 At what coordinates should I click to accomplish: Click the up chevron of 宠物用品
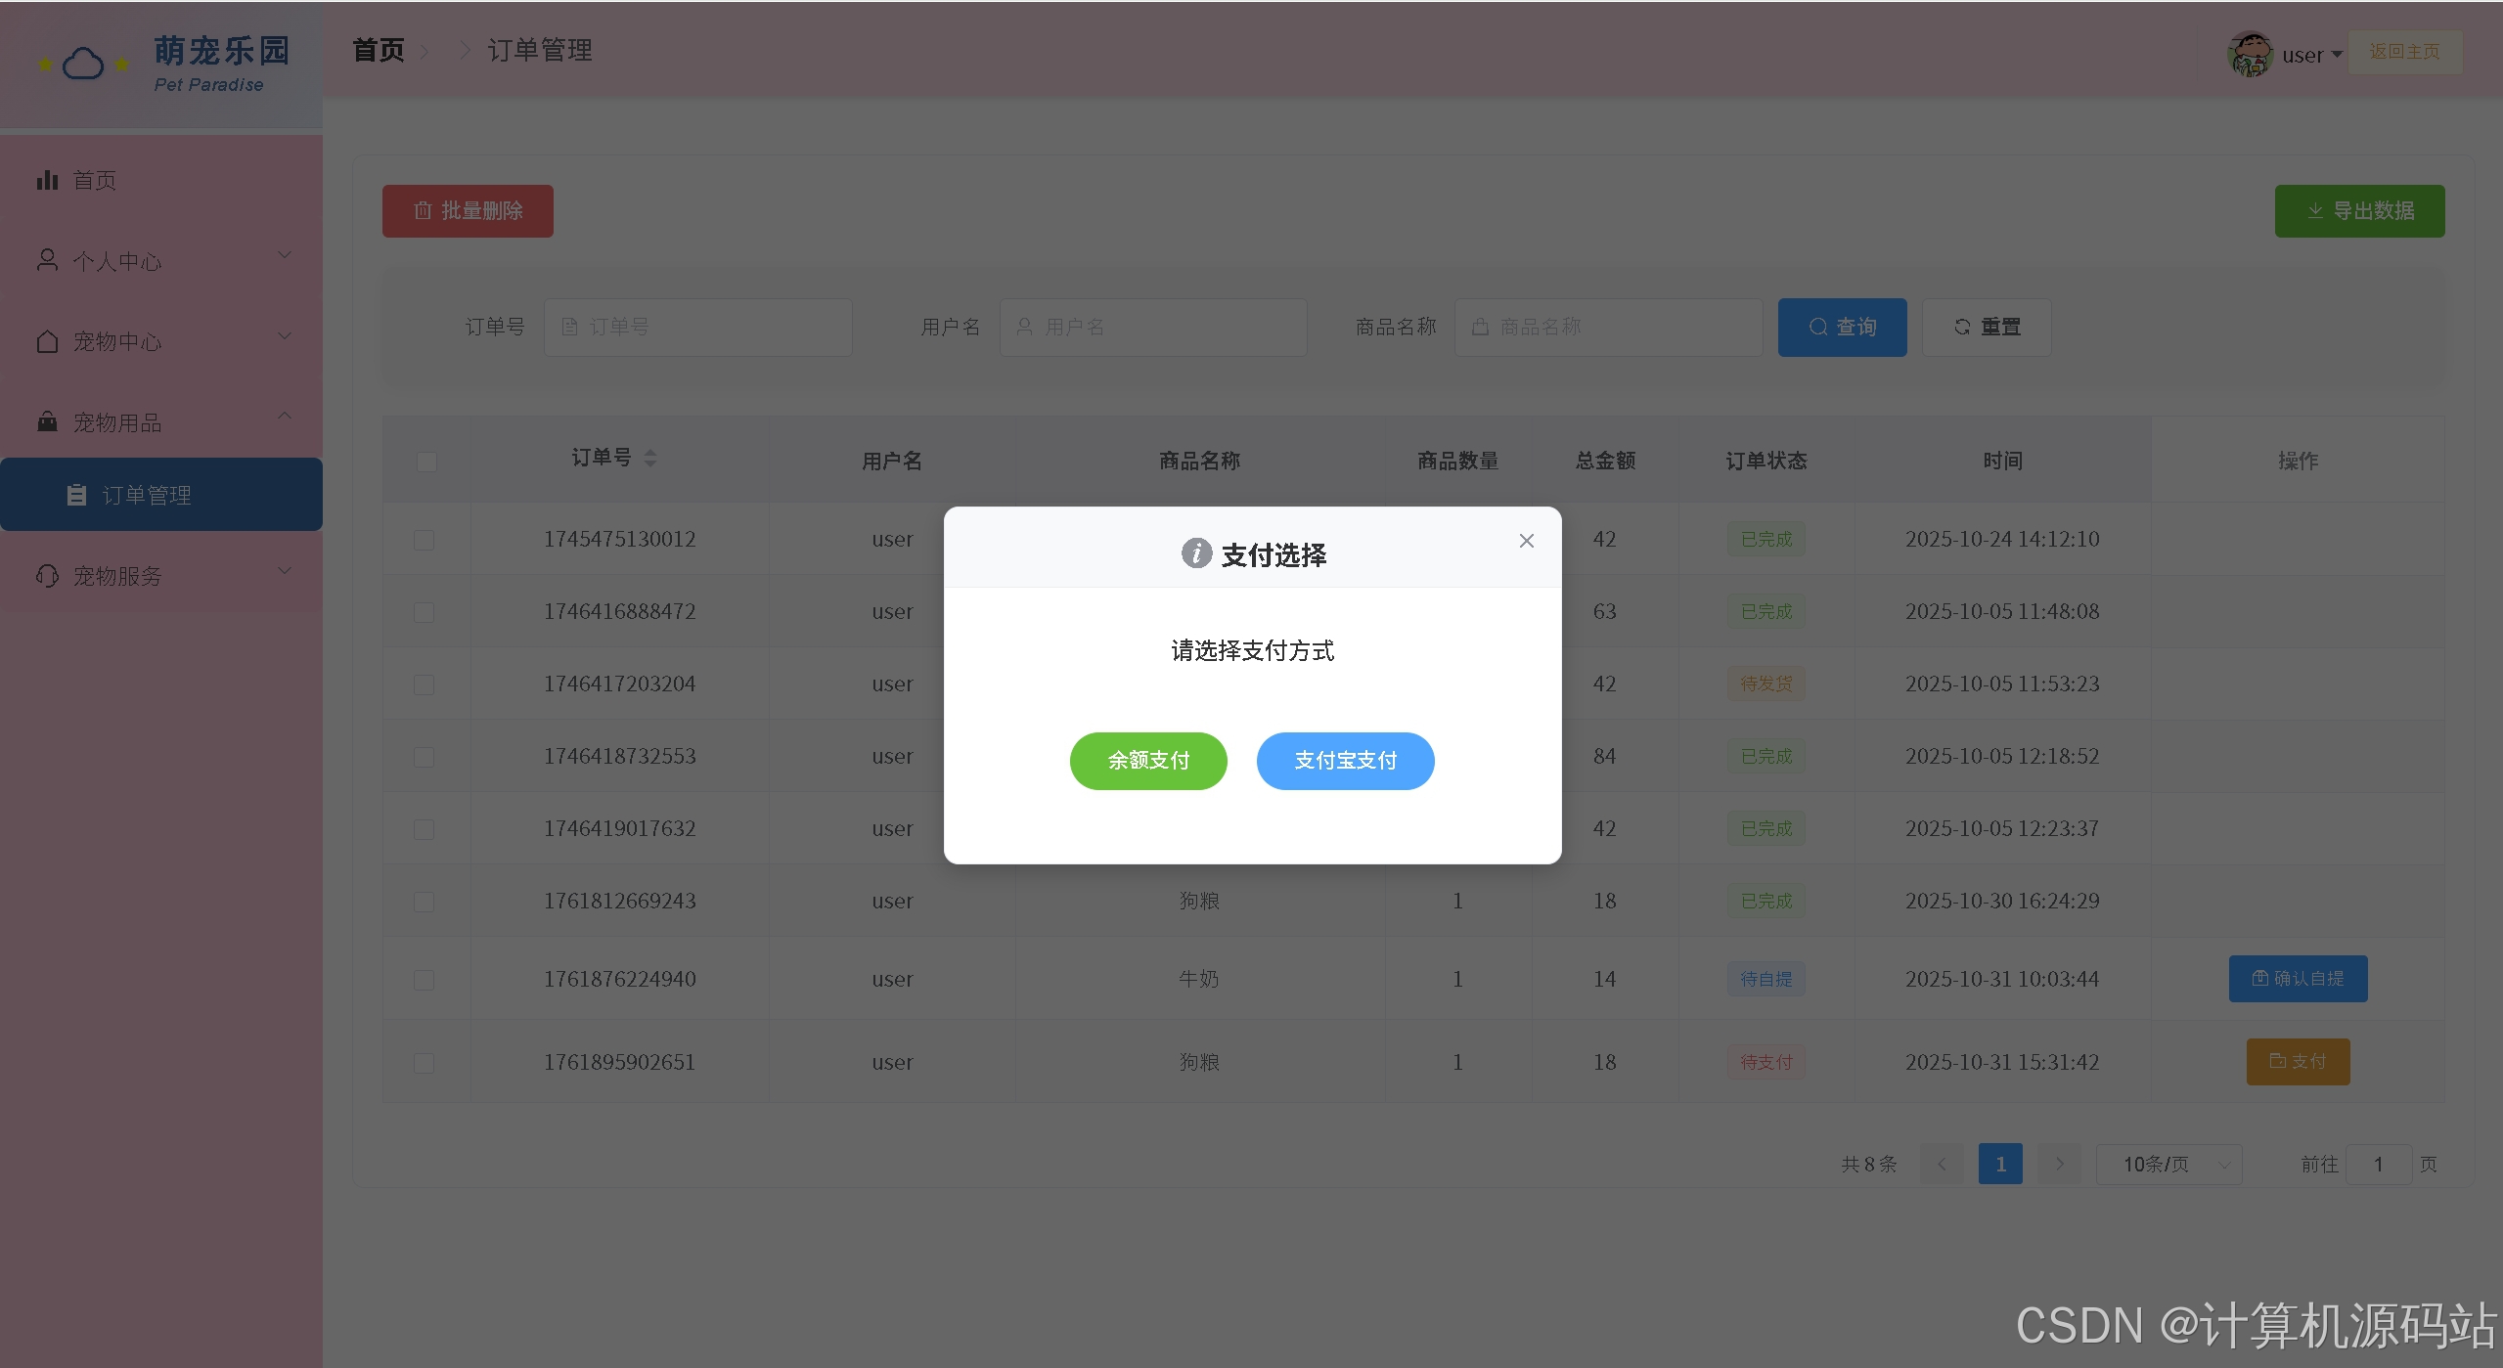tap(285, 416)
